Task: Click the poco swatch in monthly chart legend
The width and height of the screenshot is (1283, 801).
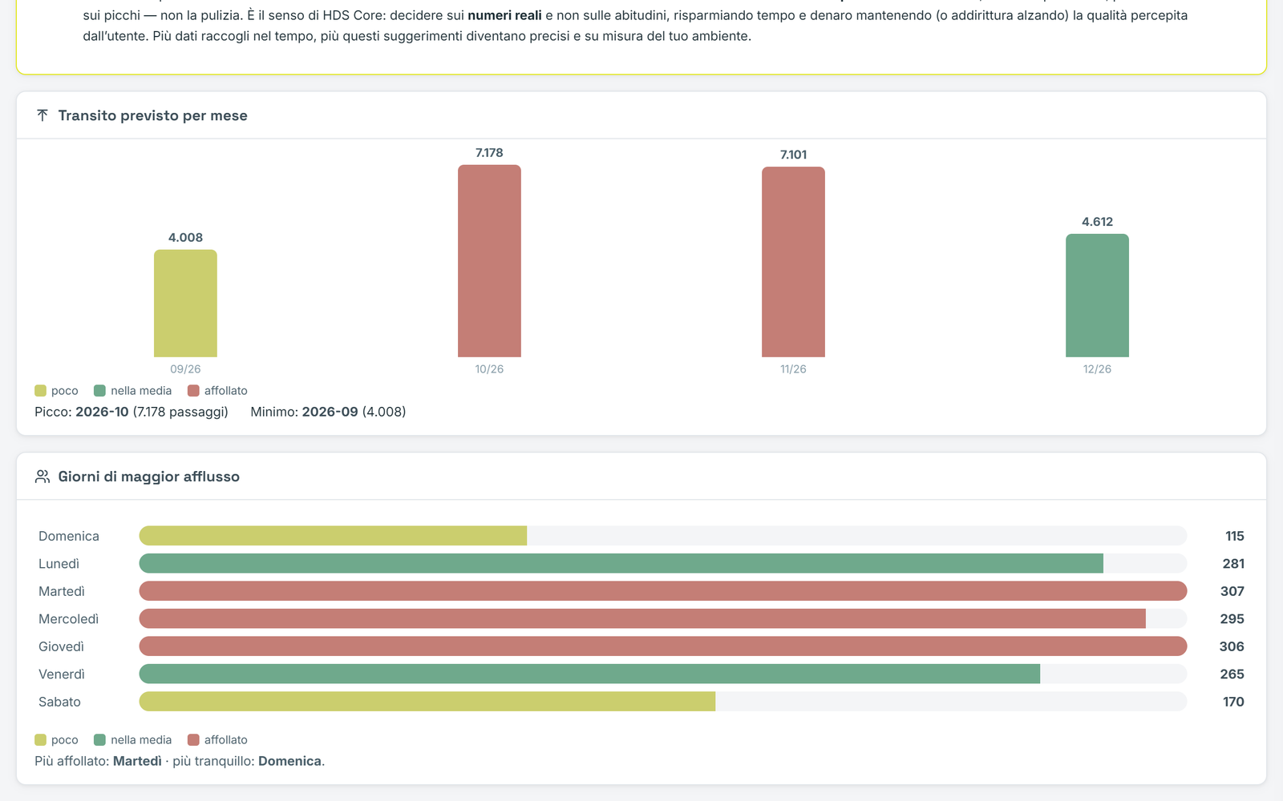Action: 40,391
